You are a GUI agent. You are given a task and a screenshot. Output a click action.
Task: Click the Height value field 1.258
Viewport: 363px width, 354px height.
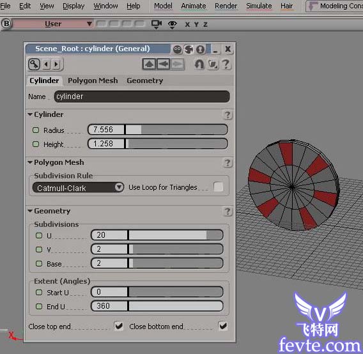click(x=107, y=144)
